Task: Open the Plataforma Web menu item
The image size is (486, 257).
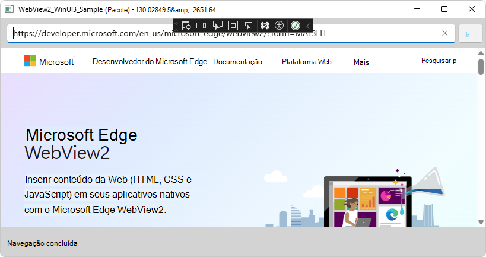Action: (307, 62)
